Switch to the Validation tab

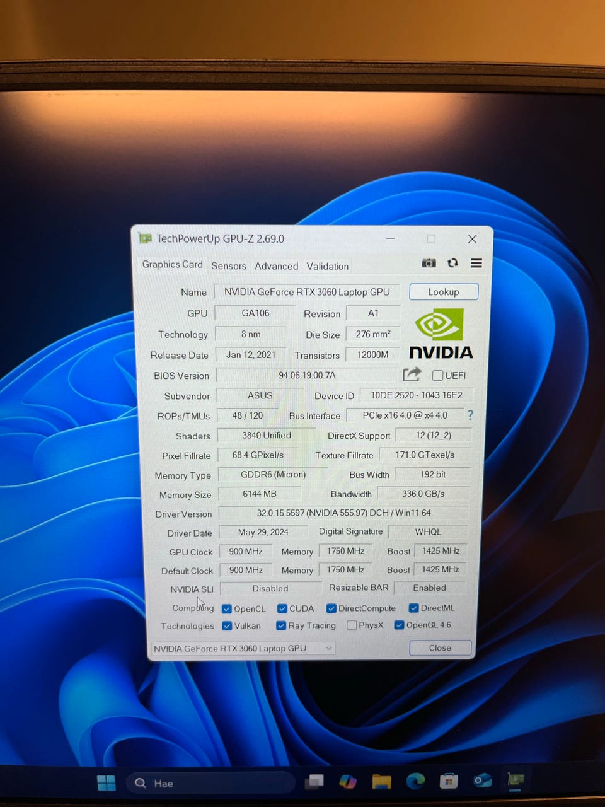327,266
